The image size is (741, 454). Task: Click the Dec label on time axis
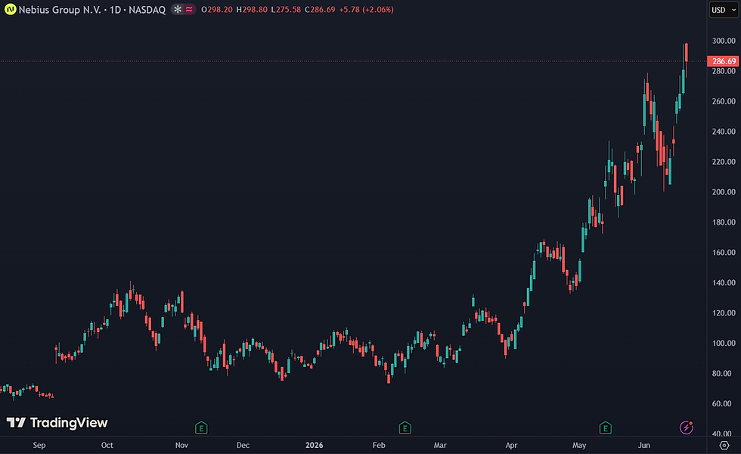(243, 446)
